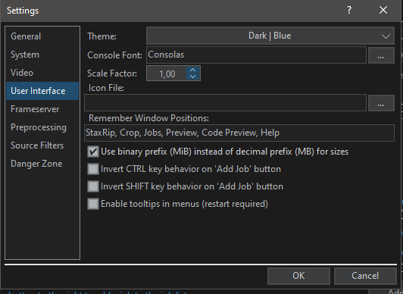Cancel the Settings dialog
This screenshot has height=294, width=403.
[365, 276]
